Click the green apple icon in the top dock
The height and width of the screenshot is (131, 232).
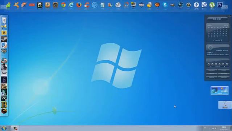coord(8,5)
